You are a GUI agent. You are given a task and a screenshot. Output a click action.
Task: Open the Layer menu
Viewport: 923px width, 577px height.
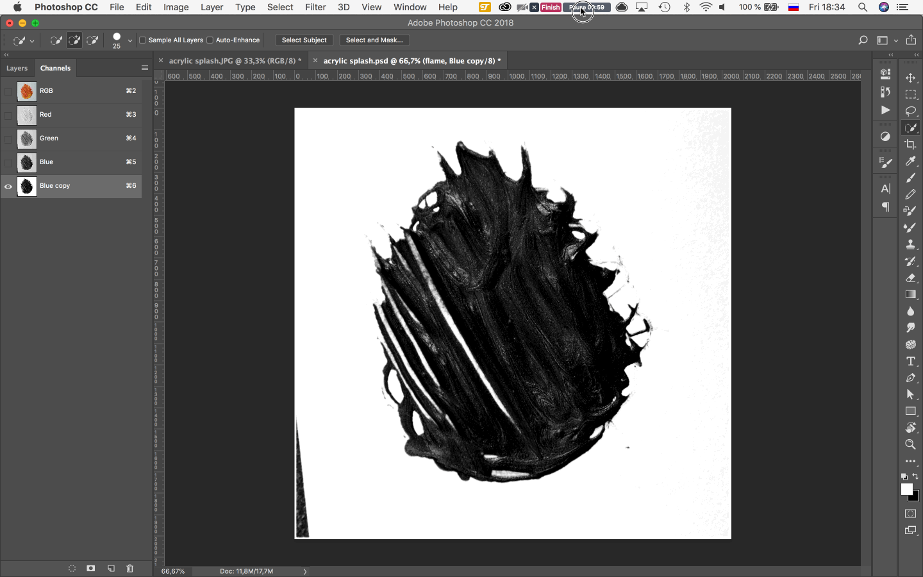(212, 7)
